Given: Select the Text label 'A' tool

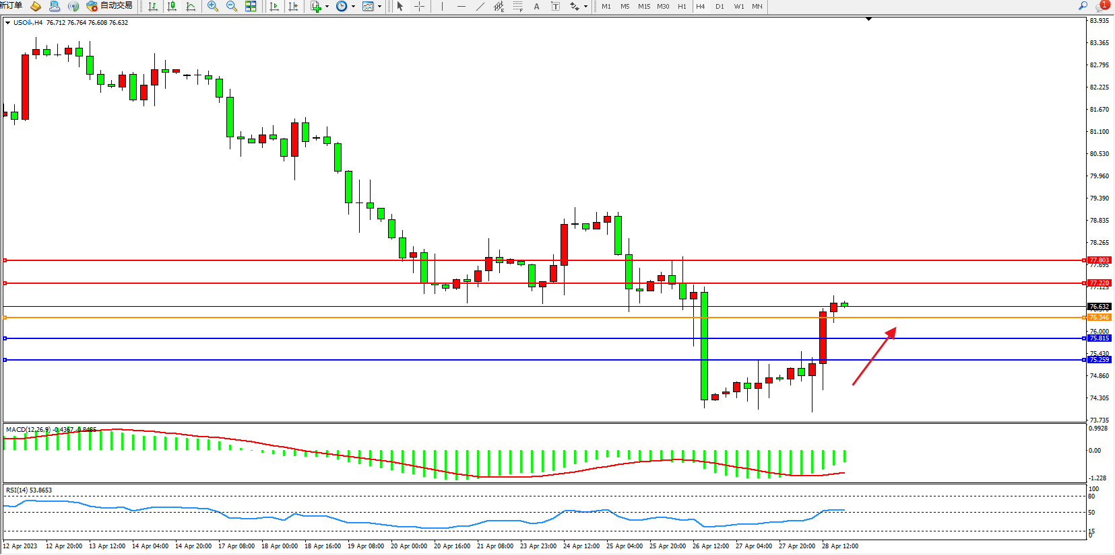Looking at the screenshot, I should (536, 6).
